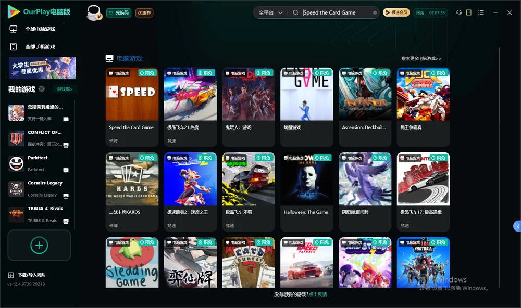Open the Football game card

[423, 263]
